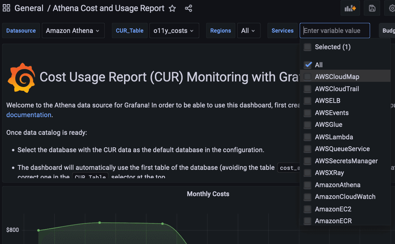Screen dimensions: 395x244
Task: Uncheck the All services option
Action: coord(308,65)
